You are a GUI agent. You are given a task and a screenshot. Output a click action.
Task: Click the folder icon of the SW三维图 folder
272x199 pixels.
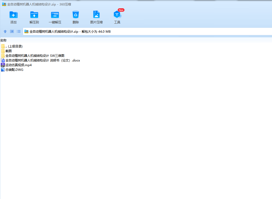point(3,56)
